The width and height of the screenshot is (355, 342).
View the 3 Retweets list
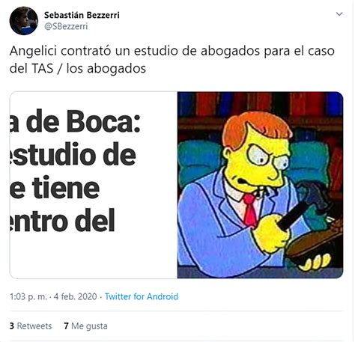pyautogui.click(x=31, y=326)
